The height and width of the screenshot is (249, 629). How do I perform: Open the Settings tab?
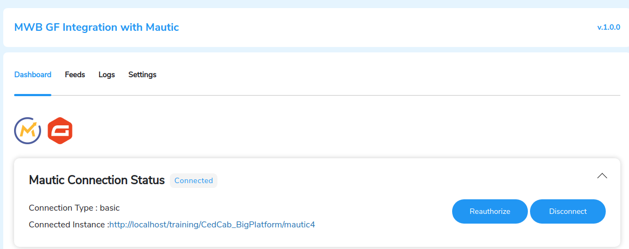(142, 75)
